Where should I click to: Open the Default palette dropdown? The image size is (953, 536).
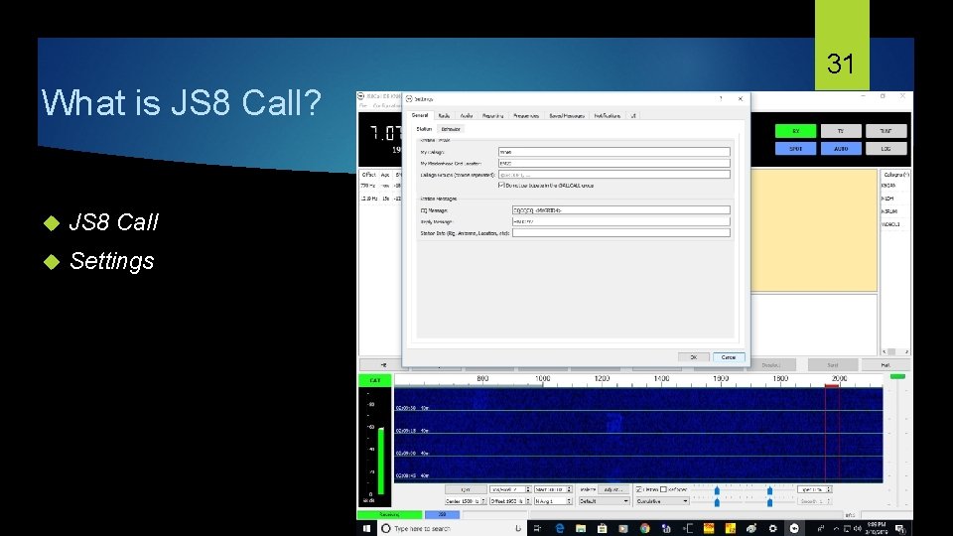(x=604, y=501)
